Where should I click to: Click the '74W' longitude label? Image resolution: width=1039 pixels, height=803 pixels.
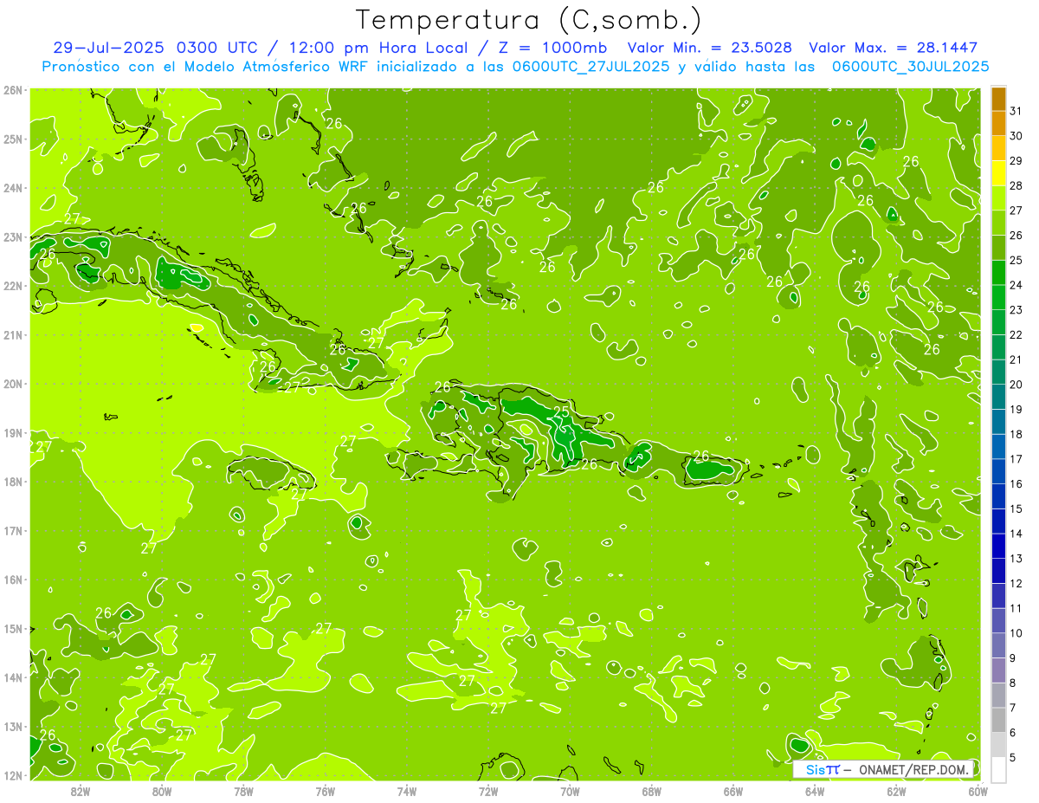(x=407, y=791)
